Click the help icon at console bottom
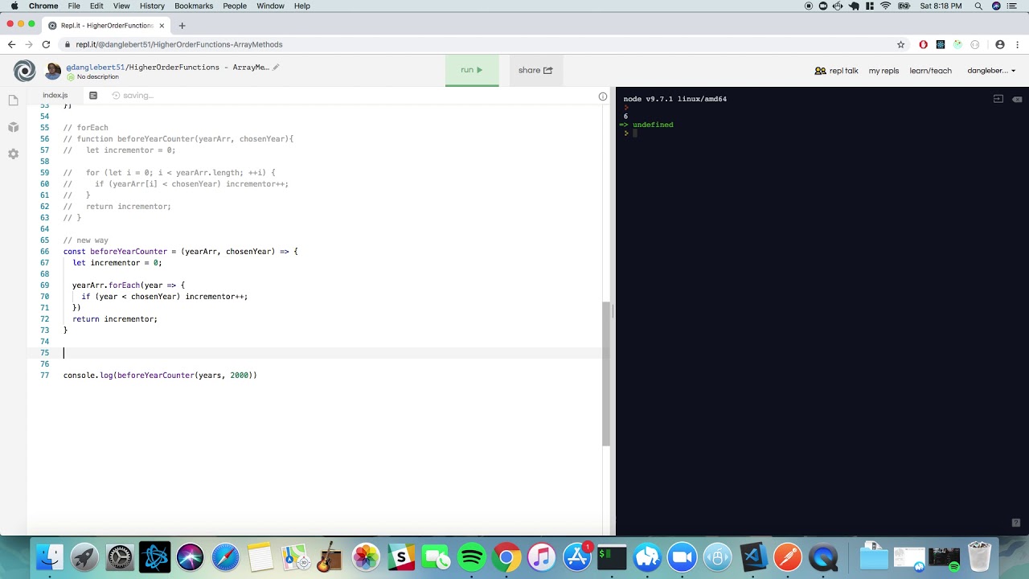1029x579 pixels. tap(1016, 522)
